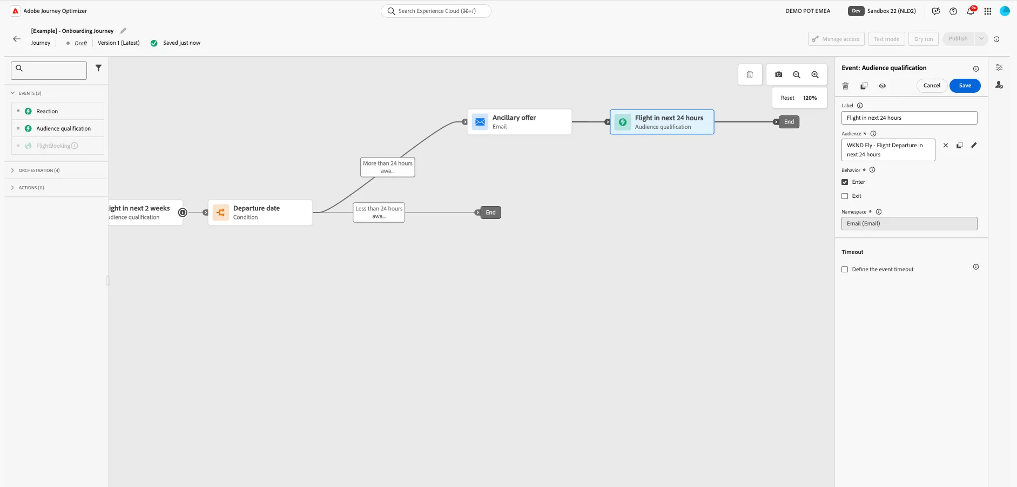Select the Reaction event item
The image size is (1017, 487).
58,111
